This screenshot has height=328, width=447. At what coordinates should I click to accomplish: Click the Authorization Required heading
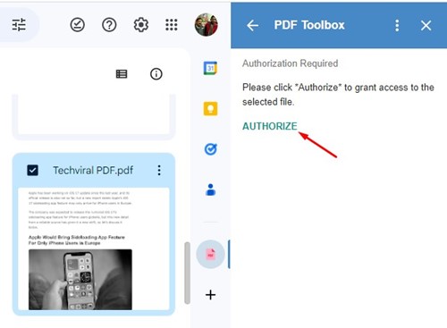(290, 63)
